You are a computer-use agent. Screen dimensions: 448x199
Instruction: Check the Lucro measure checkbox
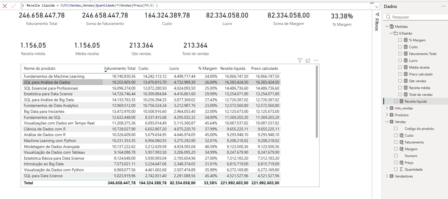(x=400, y=60)
